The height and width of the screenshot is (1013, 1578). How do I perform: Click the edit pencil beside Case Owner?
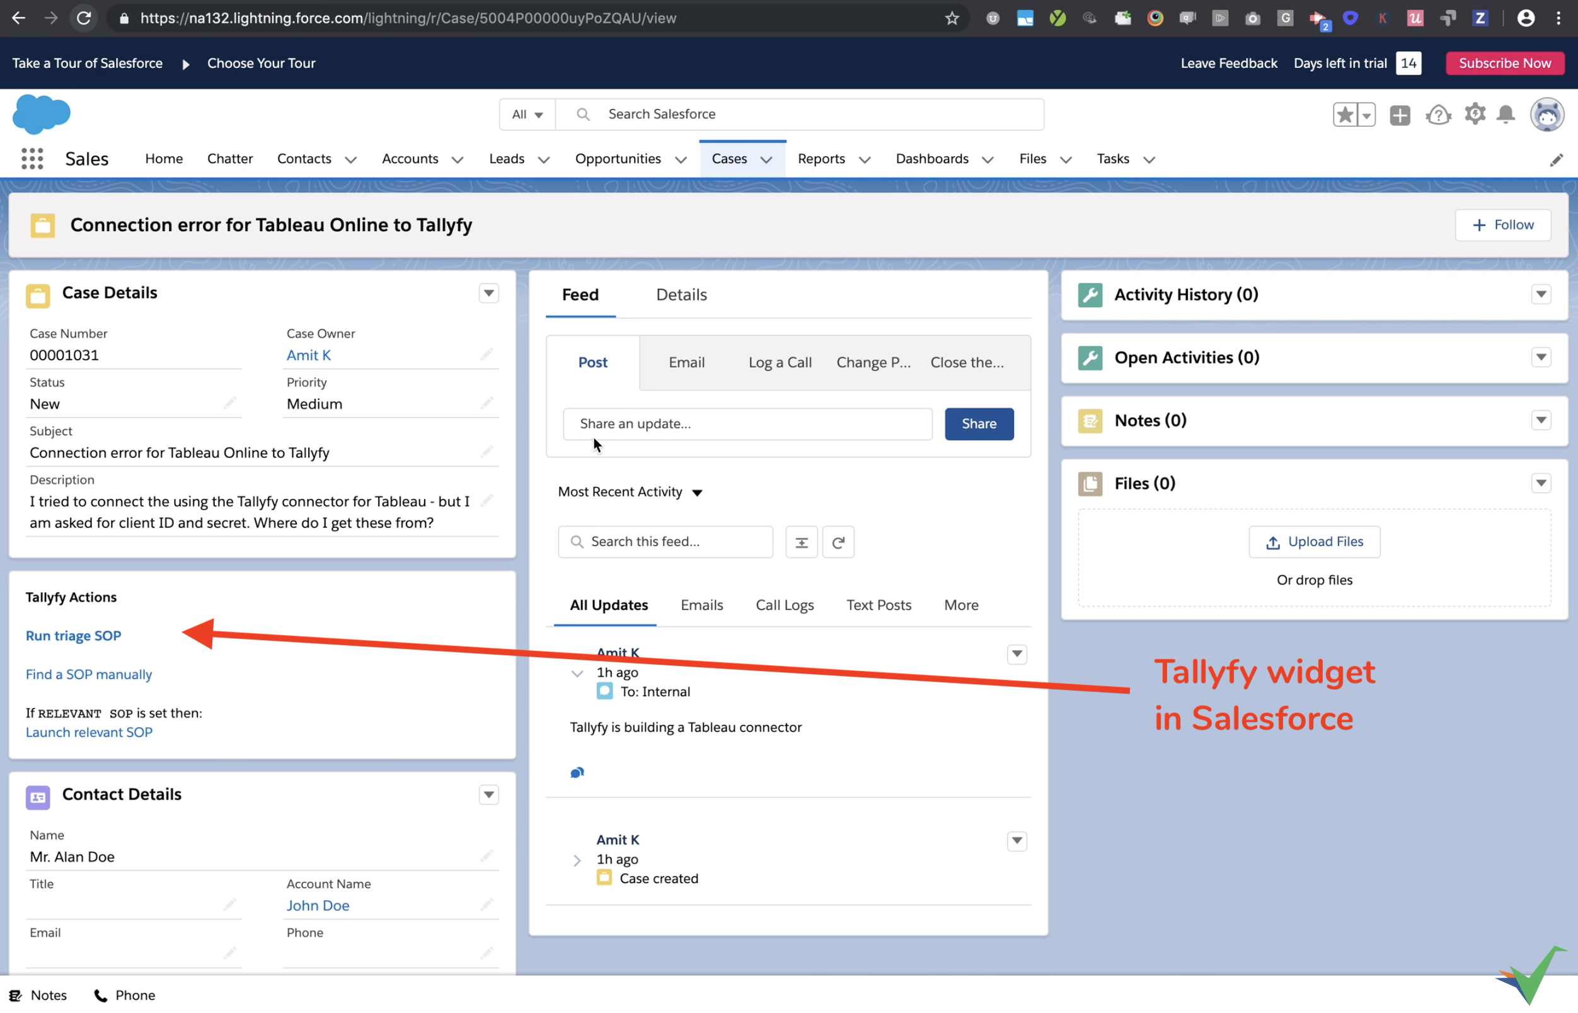point(487,355)
